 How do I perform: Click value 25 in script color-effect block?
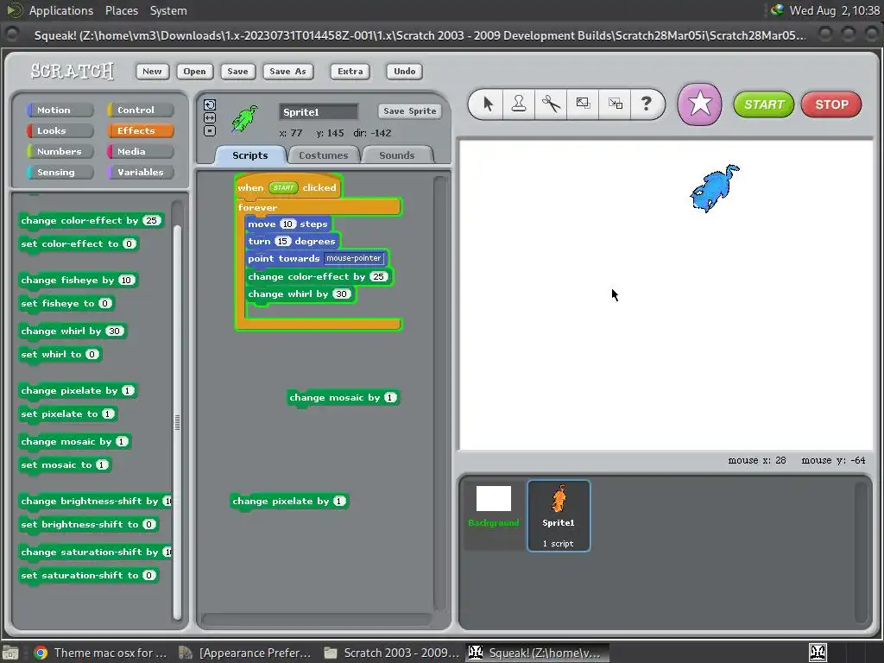[378, 277]
